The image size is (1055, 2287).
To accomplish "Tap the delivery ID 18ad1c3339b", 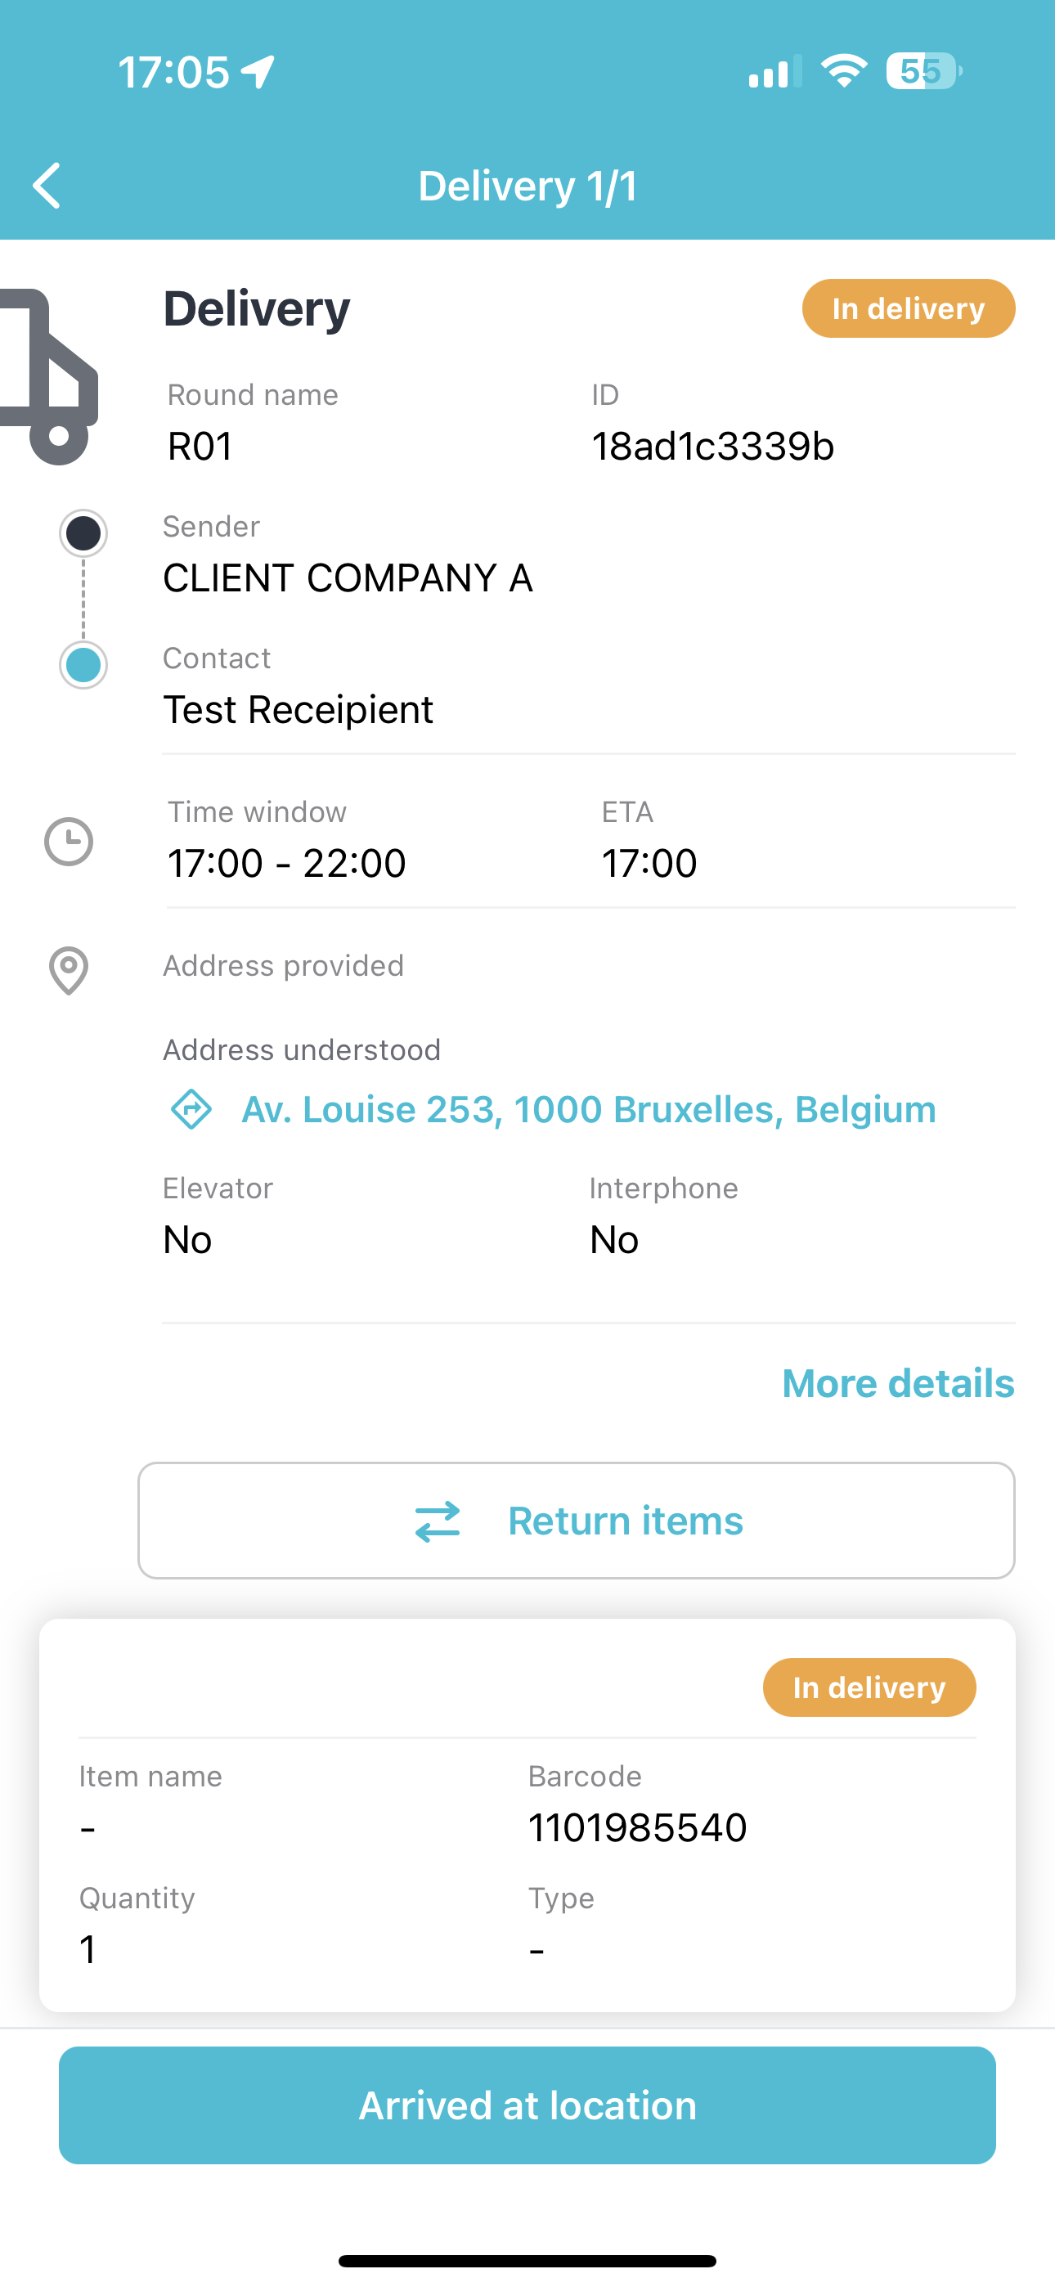I will point(713,446).
